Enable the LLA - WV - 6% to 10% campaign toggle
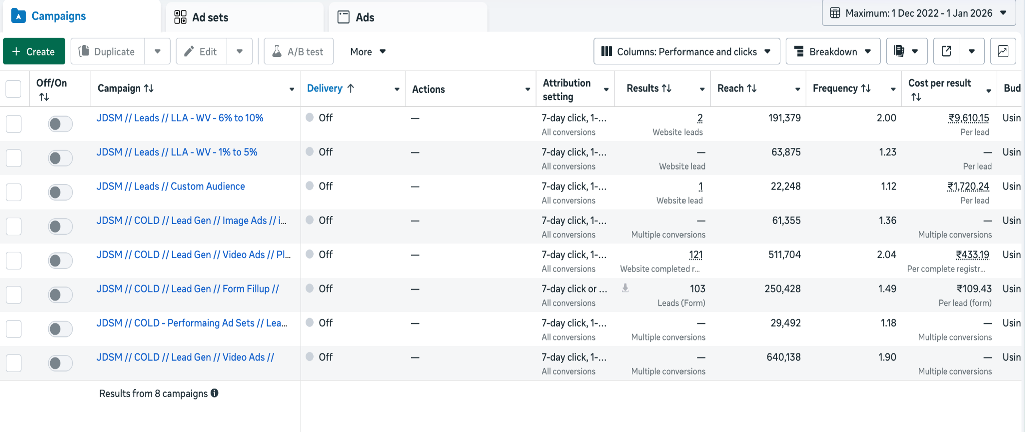The width and height of the screenshot is (1025, 432). point(60,124)
